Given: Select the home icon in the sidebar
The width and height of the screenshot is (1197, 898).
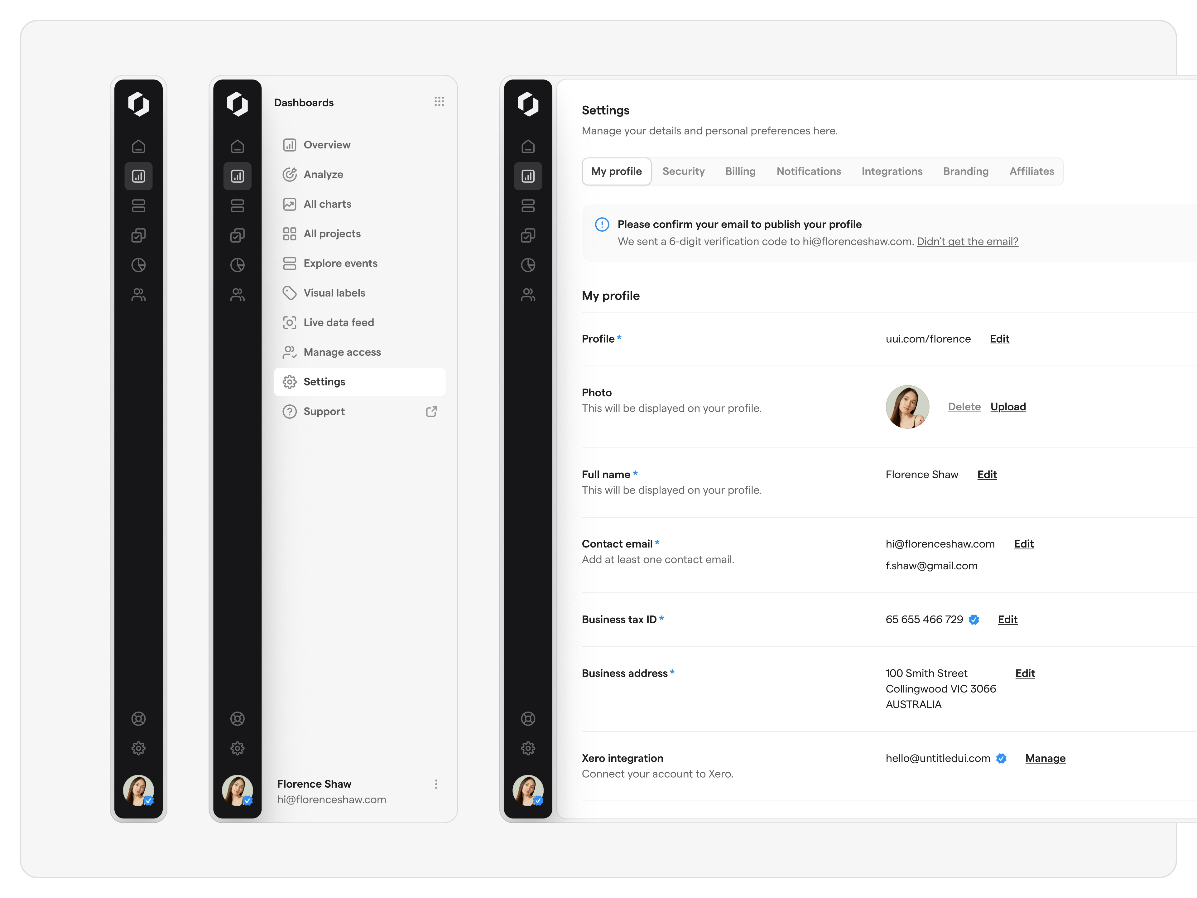Looking at the screenshot, I should click(139, 146).
